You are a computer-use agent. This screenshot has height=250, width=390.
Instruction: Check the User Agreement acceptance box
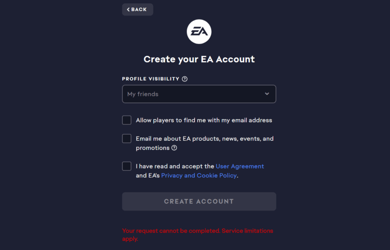(127, 166)
